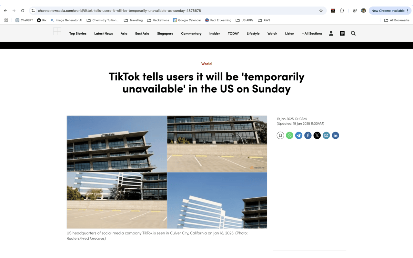Open the Chrome apps grid icon
413x258 pixels.
tap(6, 20)
